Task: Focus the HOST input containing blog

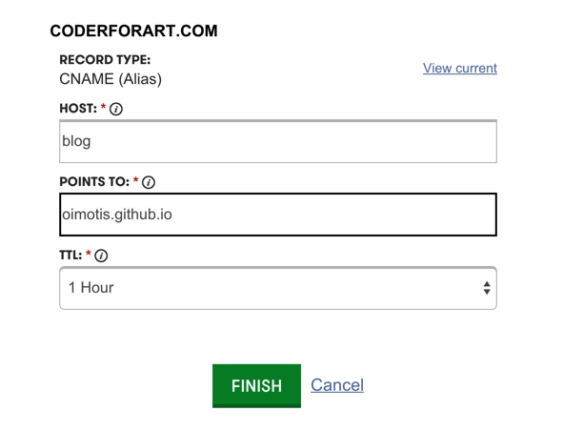Action: pos(277,142)
